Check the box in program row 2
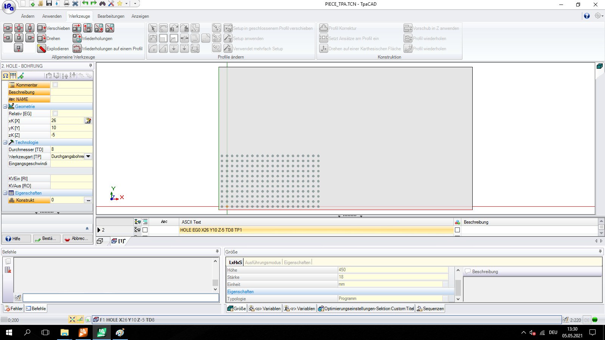 tap(145, 230)
